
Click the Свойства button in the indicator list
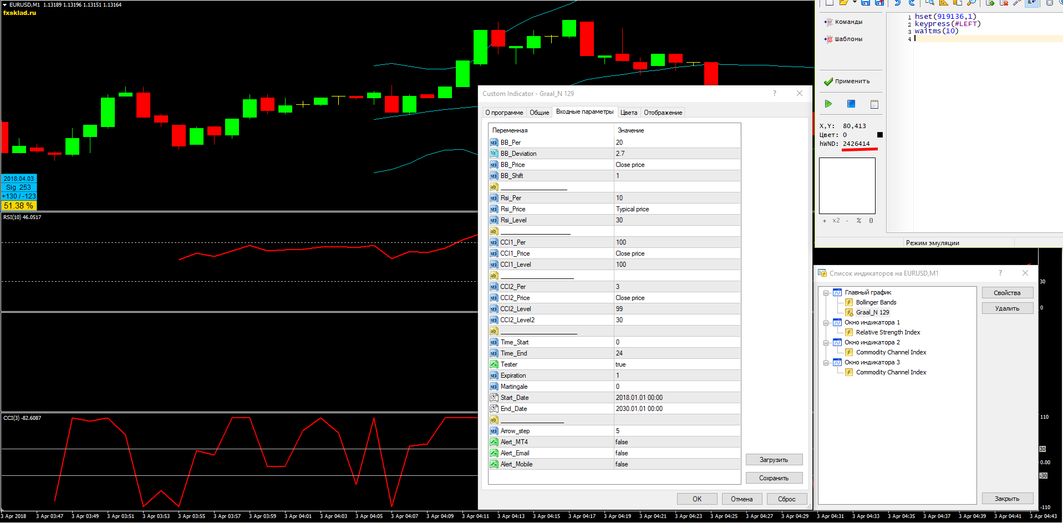click(x=1007, y=293)
